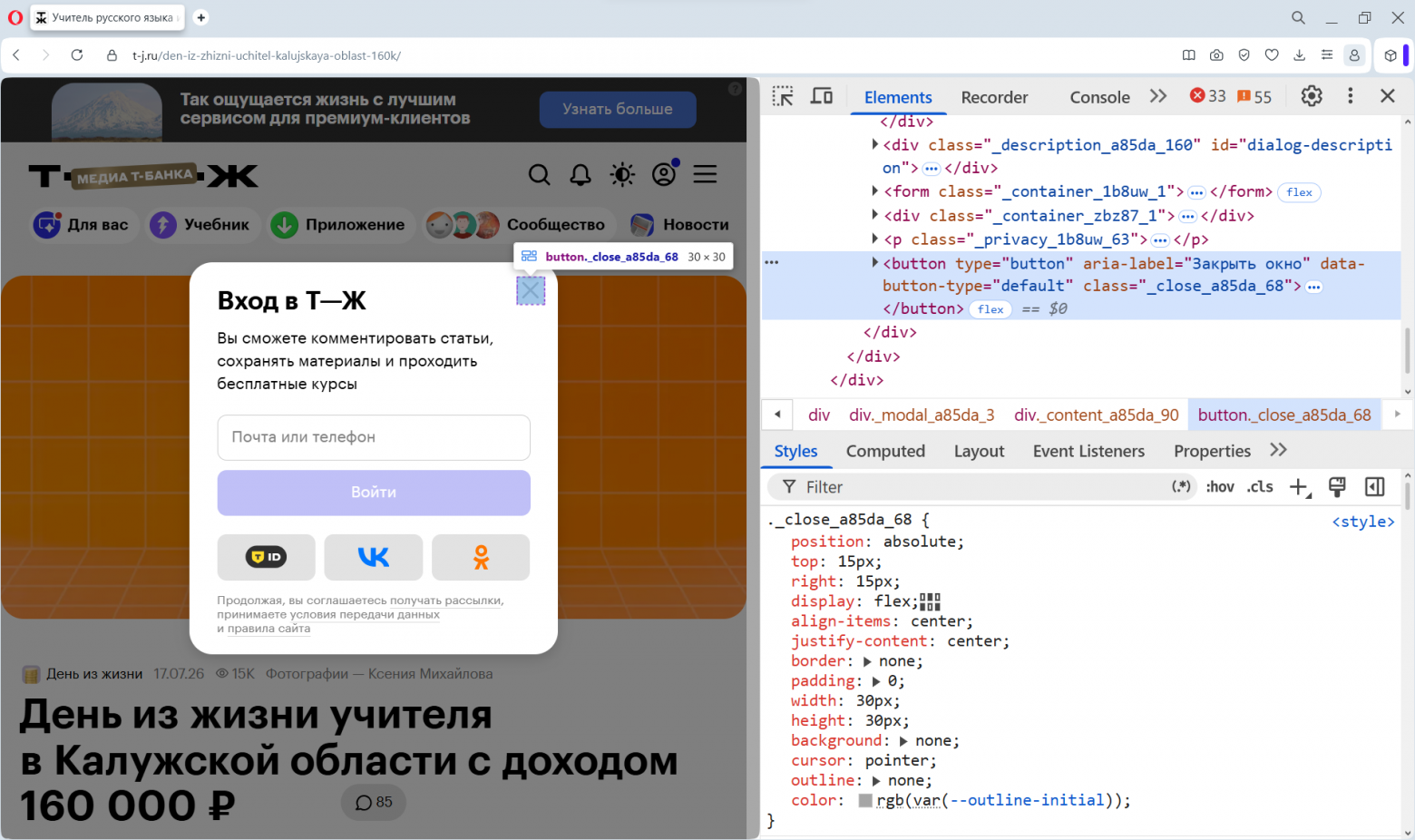Log in with Odnoklassniki button
This screenshot has height=840, width=1415.
481,557
